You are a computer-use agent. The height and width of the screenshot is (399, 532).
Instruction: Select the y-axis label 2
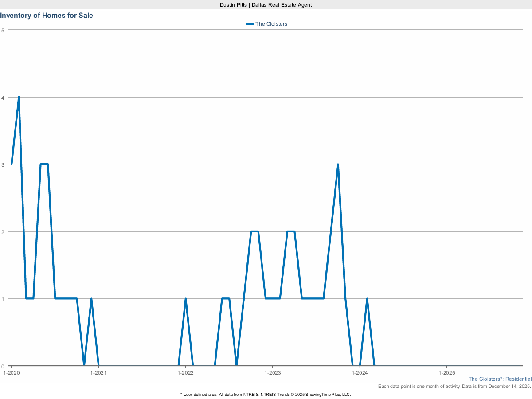click(3, 231)
